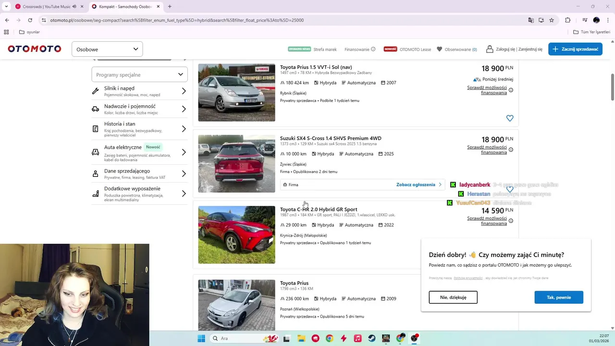Click the browser address bar URL
The width and height of the screenshot is (615, 346).
(177, 20)
